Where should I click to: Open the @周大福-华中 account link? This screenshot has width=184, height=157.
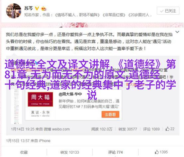click(70, 94)
